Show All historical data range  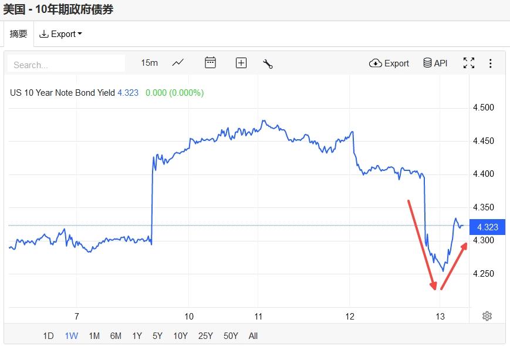pos(253,336)
